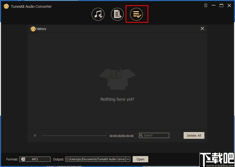The image size is (235, 167).
Task: Click the Delete All button
Action: (x=194, y=135)
